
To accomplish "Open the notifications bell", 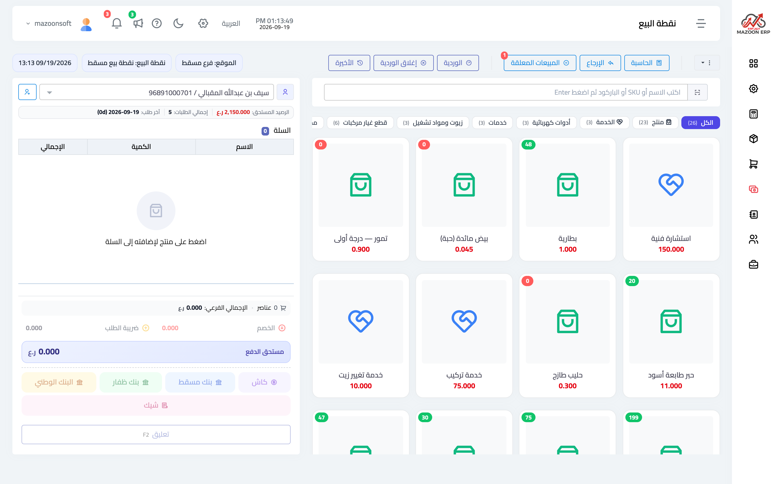I will coord(117,23).
